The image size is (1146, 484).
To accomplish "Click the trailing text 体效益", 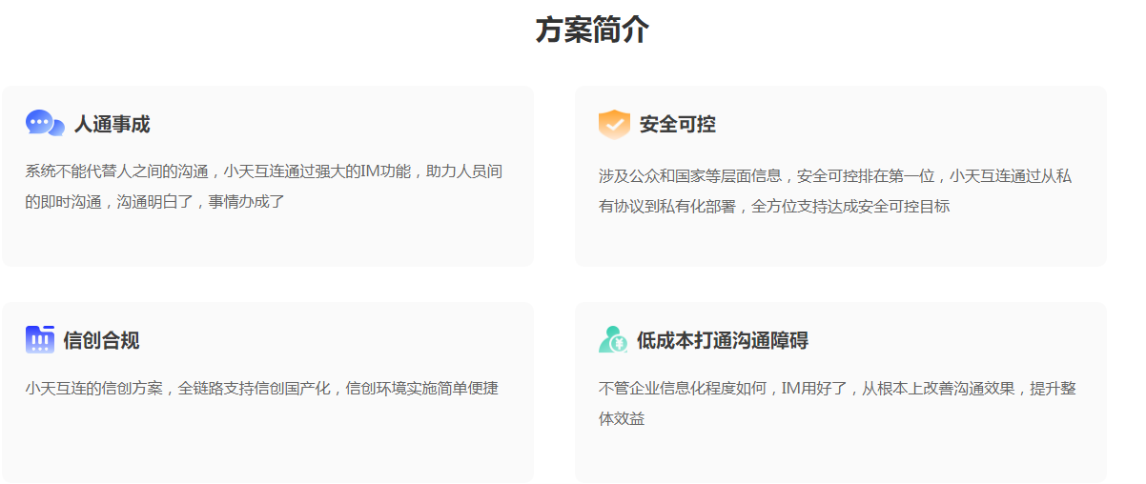I will click(622, 418).
